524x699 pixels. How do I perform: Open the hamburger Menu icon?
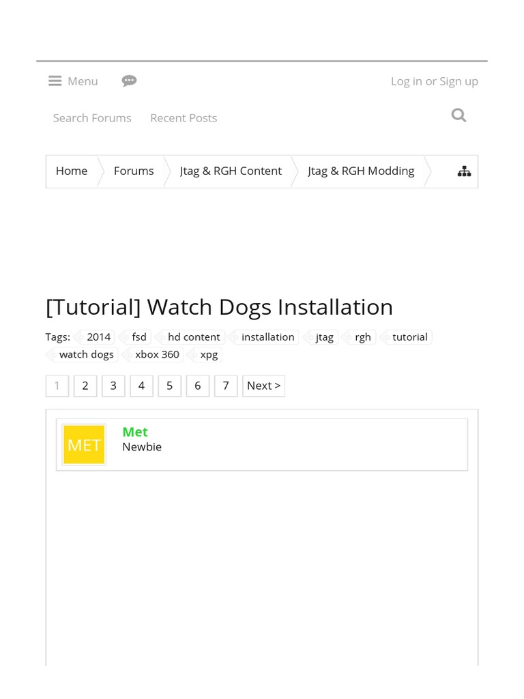tap(55, 81)
